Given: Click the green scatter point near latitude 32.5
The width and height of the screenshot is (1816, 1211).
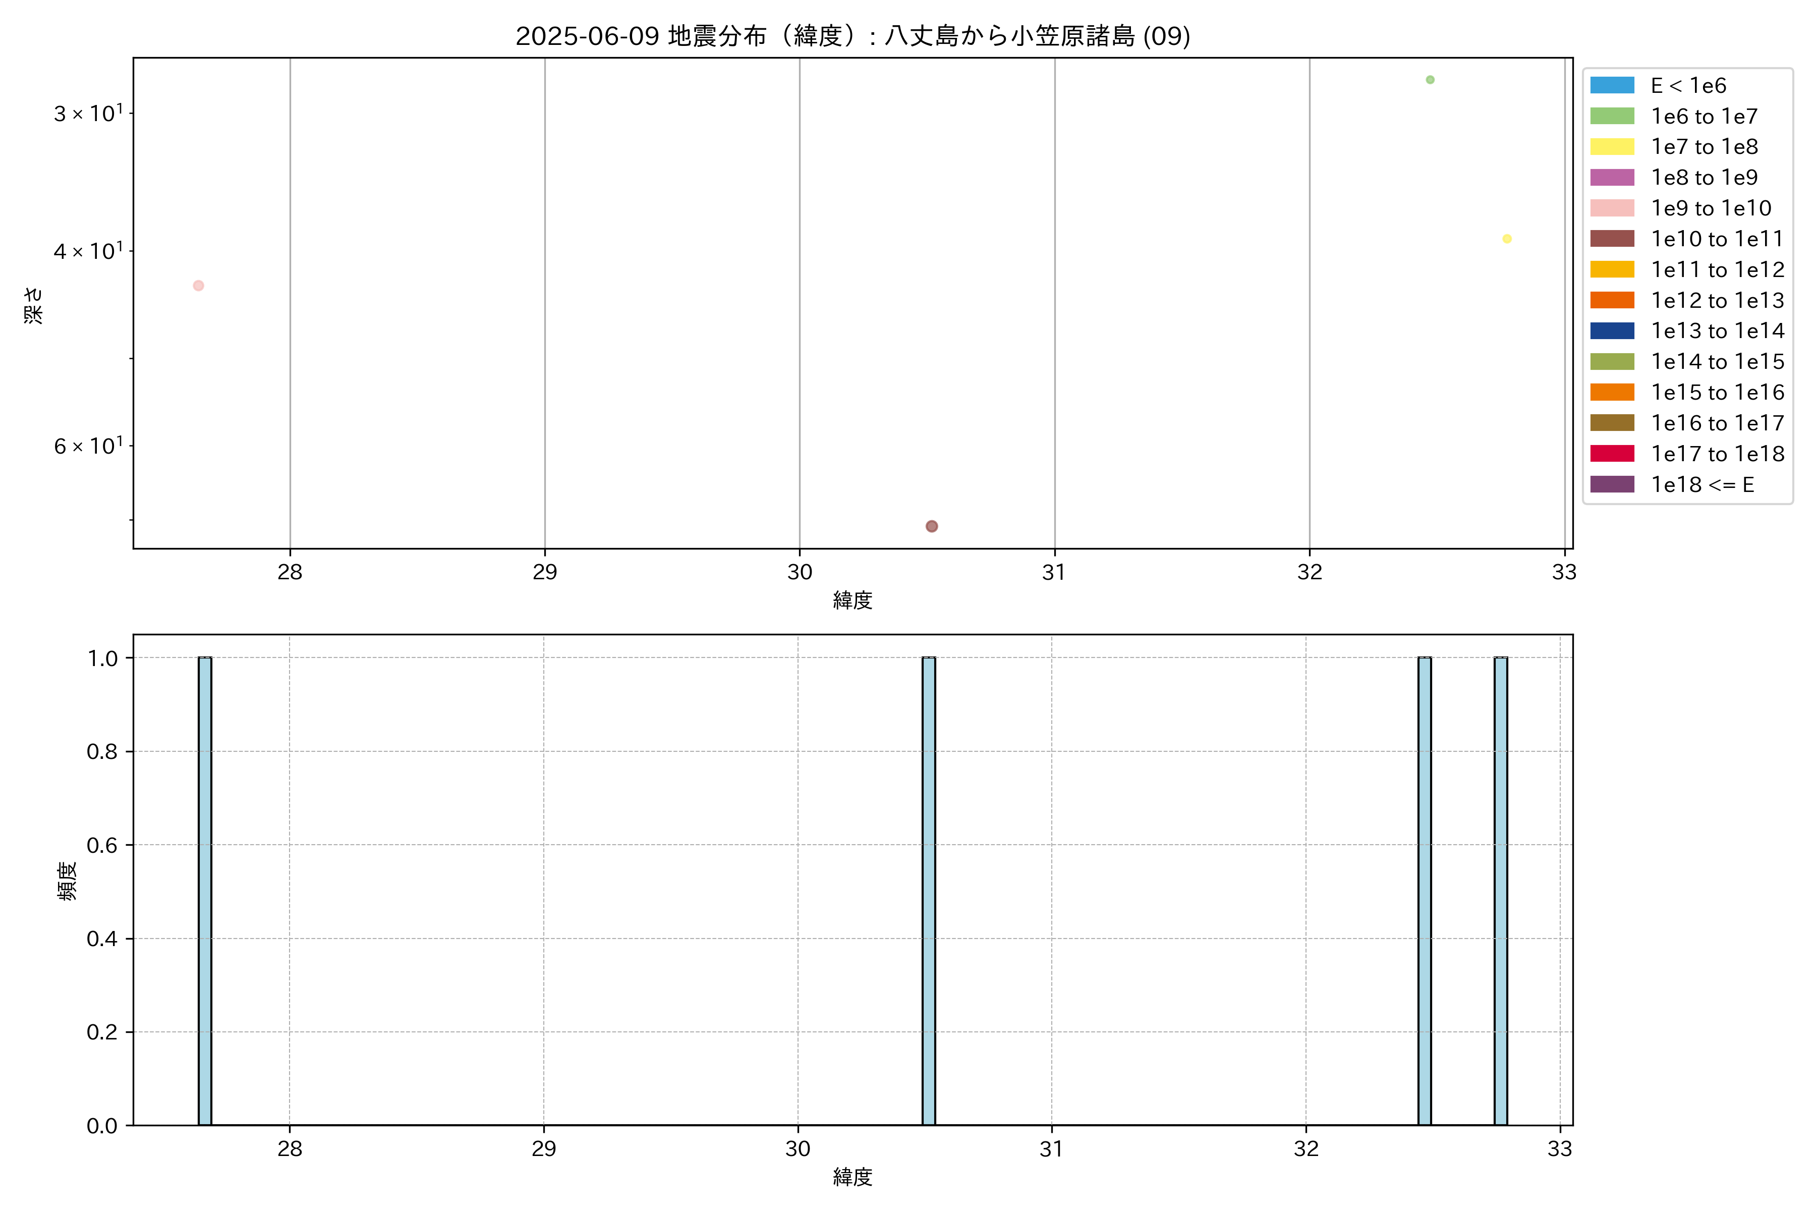Looking at the screenshot, I should (1430, 80).
